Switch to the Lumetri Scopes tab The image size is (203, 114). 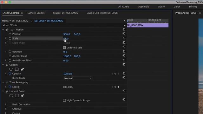pyautogui.click(x=36, y=13)
